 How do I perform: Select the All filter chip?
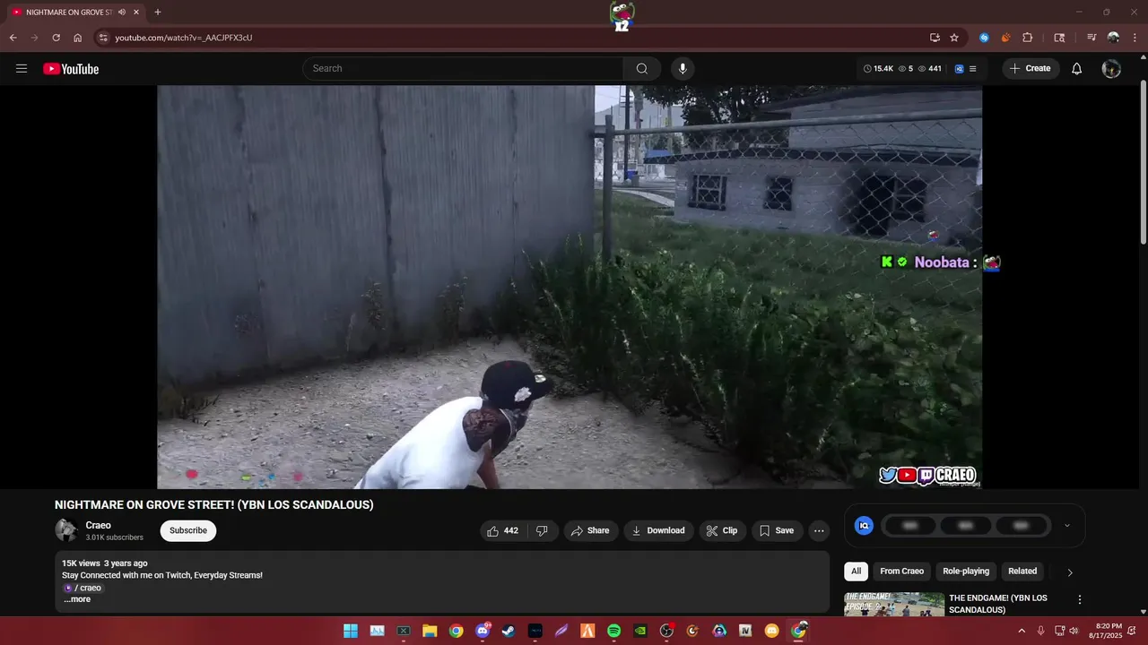[x=857, y=571]
